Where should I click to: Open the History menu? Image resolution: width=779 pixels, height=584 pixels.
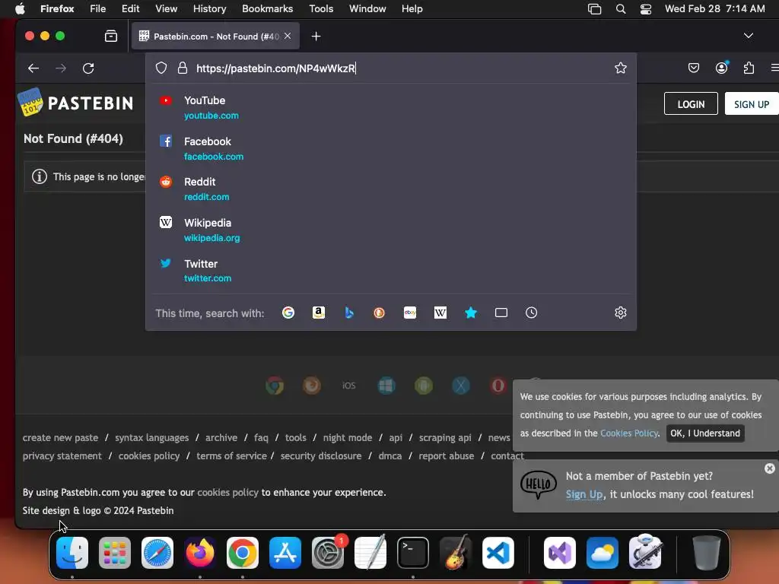tap(209, 8)
